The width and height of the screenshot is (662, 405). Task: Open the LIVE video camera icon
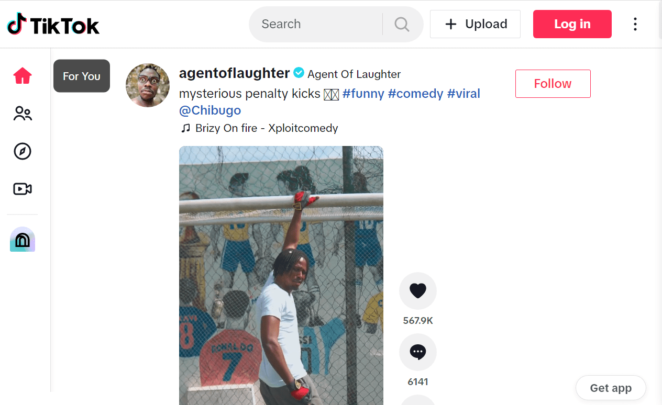(x=23, y=189)
